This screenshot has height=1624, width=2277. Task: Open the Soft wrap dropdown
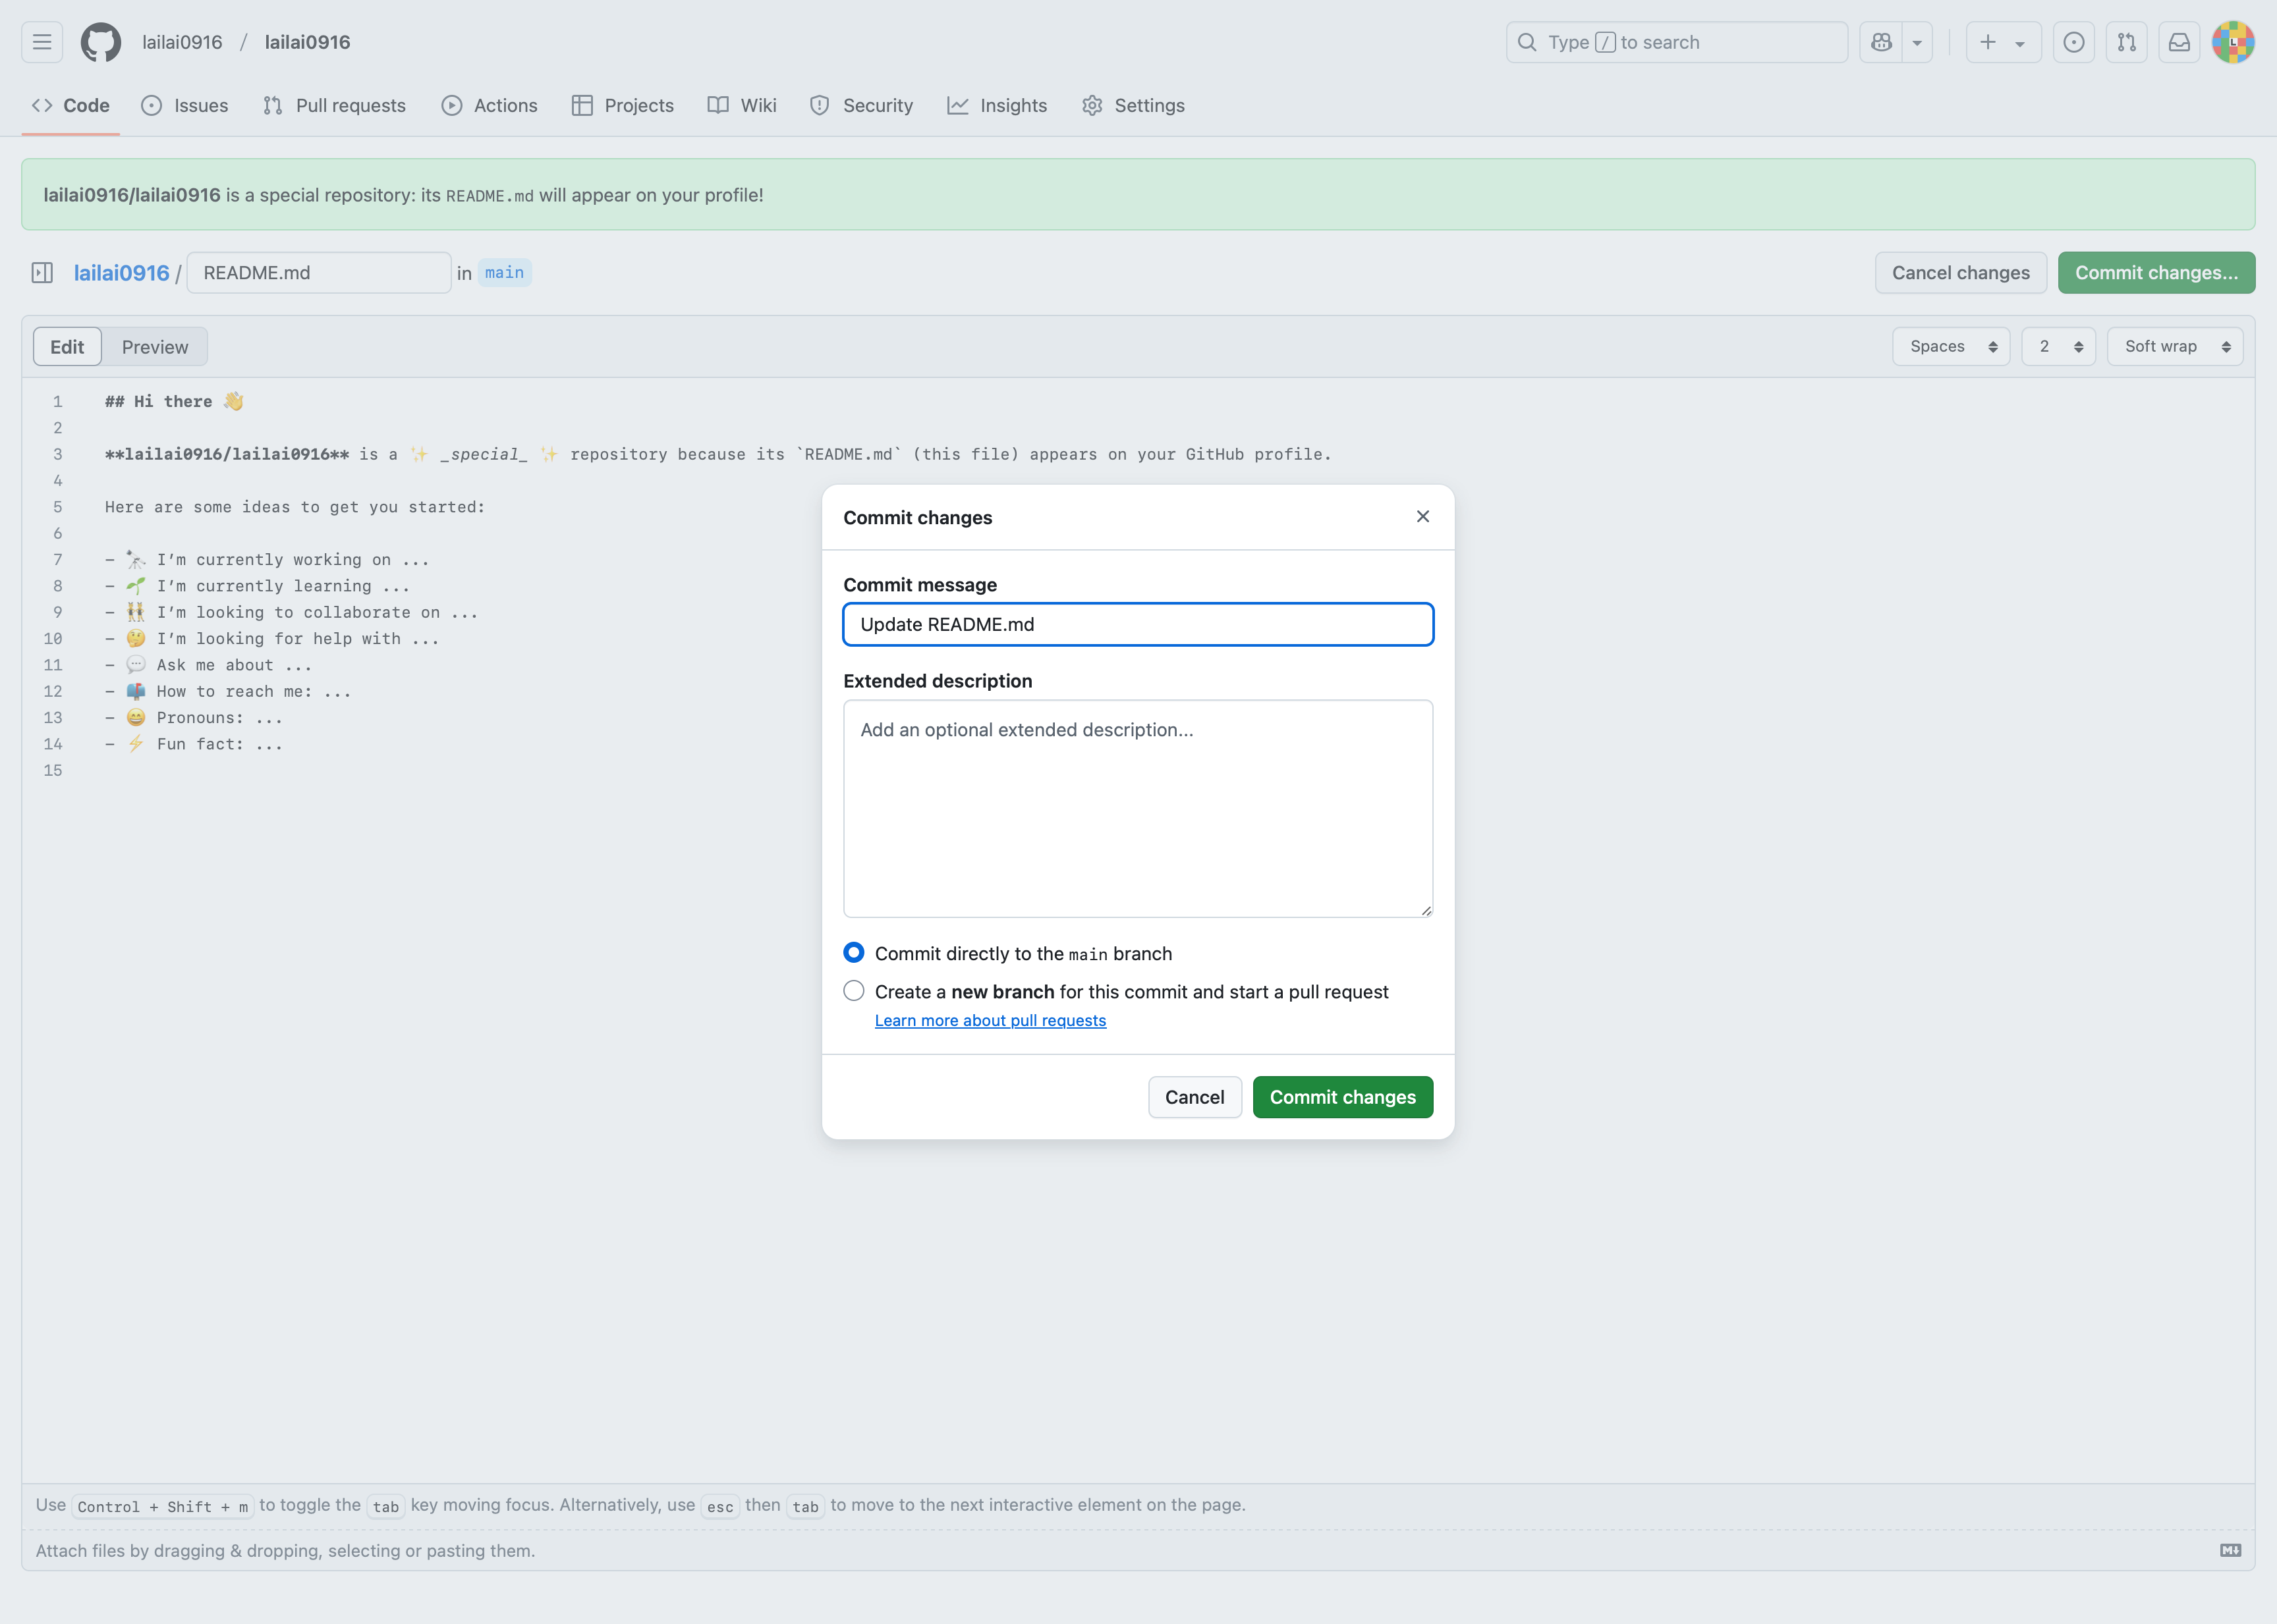coord(2174,346)
